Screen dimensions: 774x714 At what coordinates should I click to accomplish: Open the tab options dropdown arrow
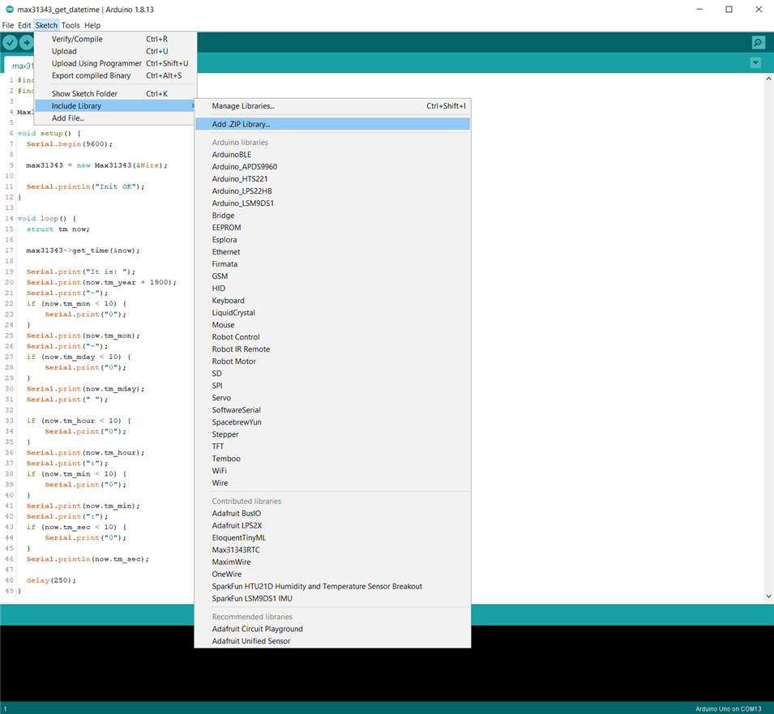[755, 63]
